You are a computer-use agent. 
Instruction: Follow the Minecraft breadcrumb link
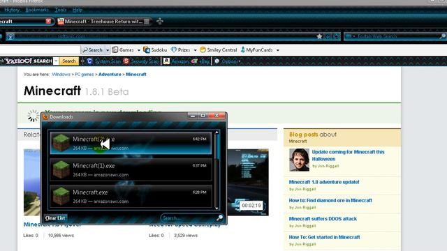point(136,75)
